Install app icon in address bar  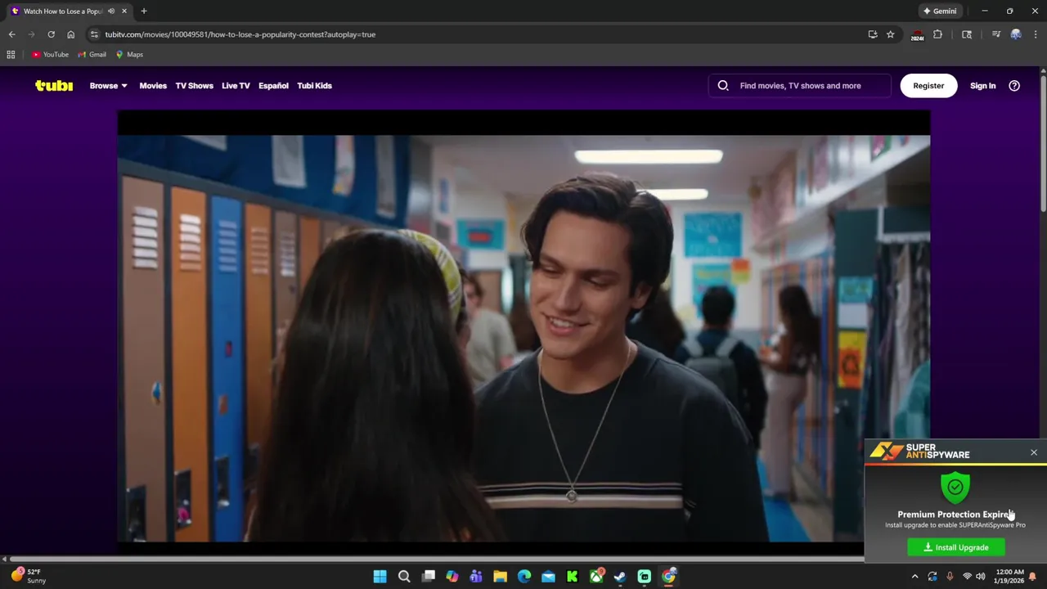pos(873,34)
